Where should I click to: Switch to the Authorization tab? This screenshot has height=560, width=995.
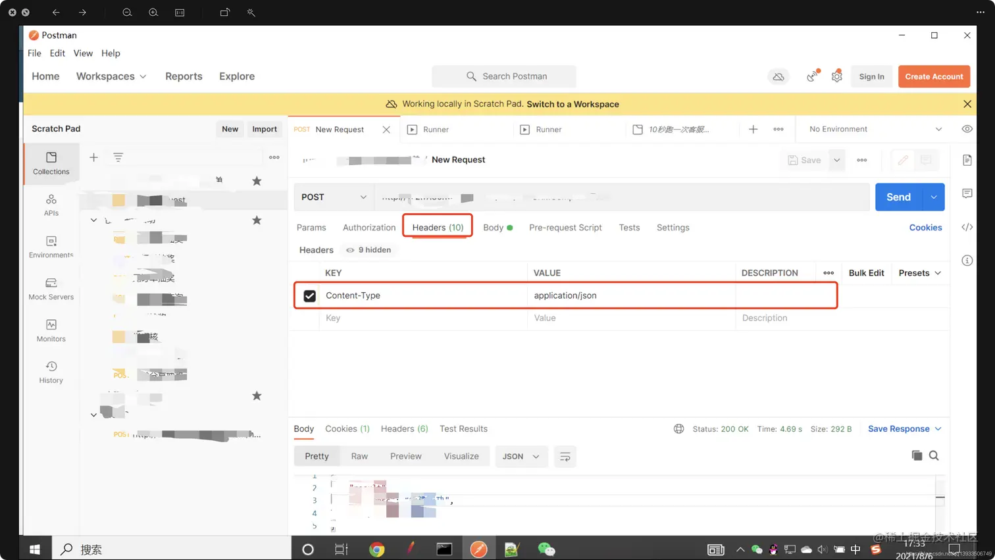pos(369,228)
